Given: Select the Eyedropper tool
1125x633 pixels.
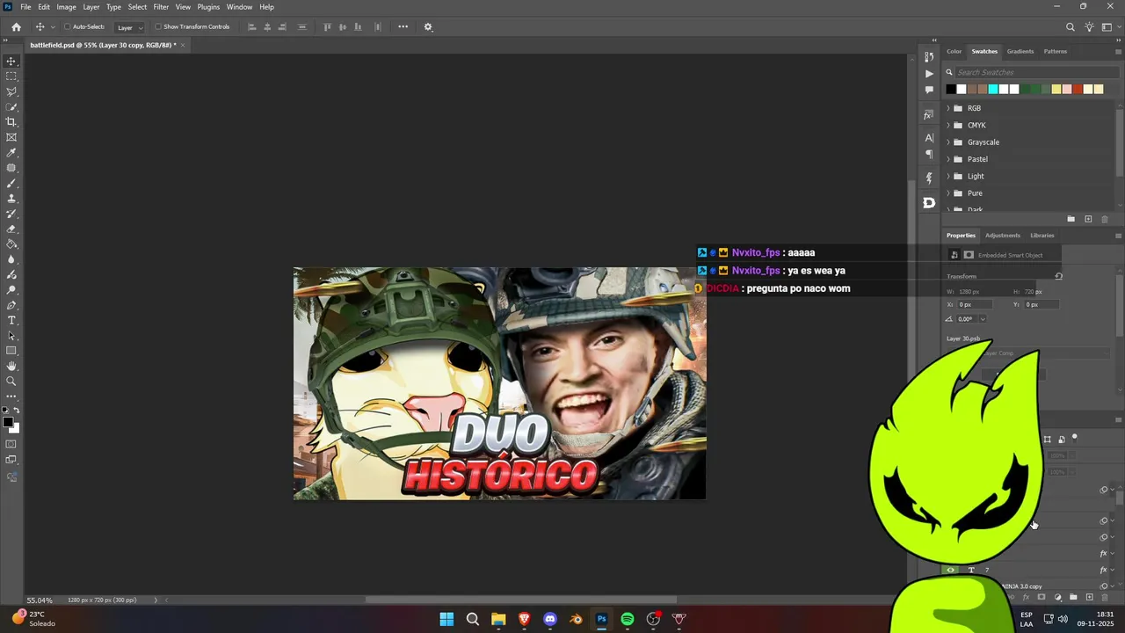Looking at the screenshot, I should [x=11, y=153].
